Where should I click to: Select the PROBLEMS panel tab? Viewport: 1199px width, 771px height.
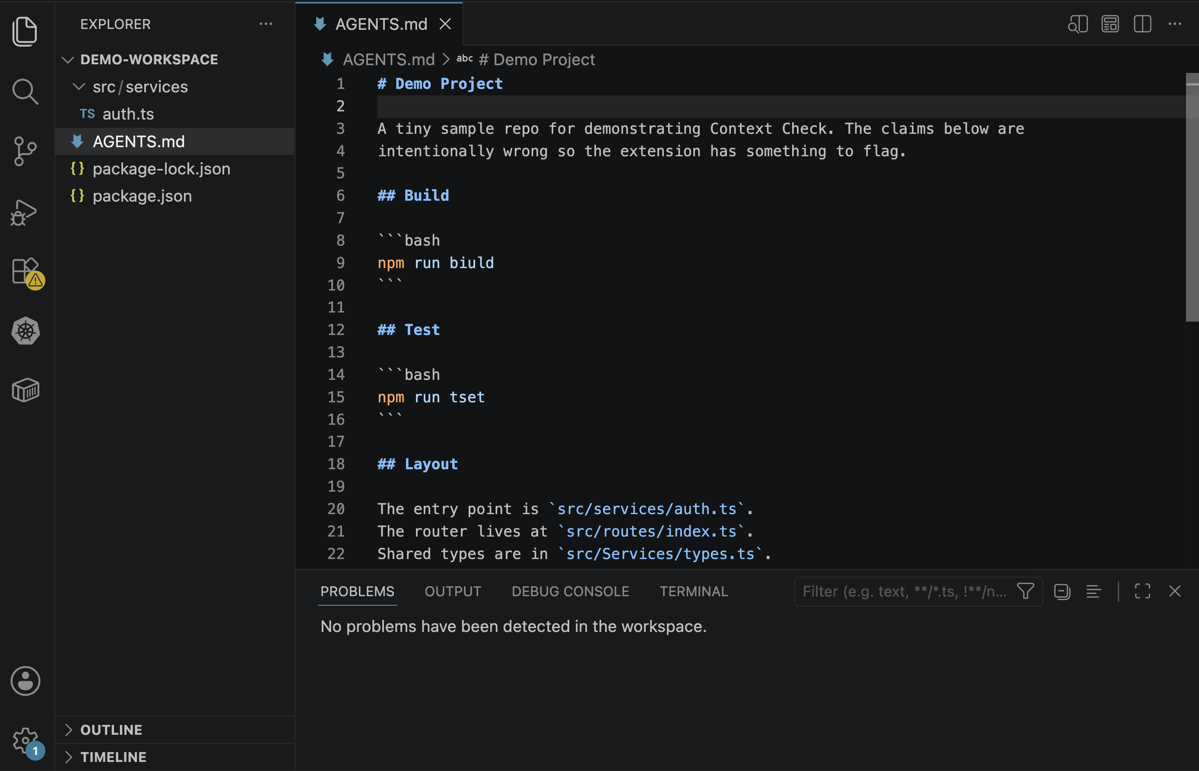coord(357,591)
